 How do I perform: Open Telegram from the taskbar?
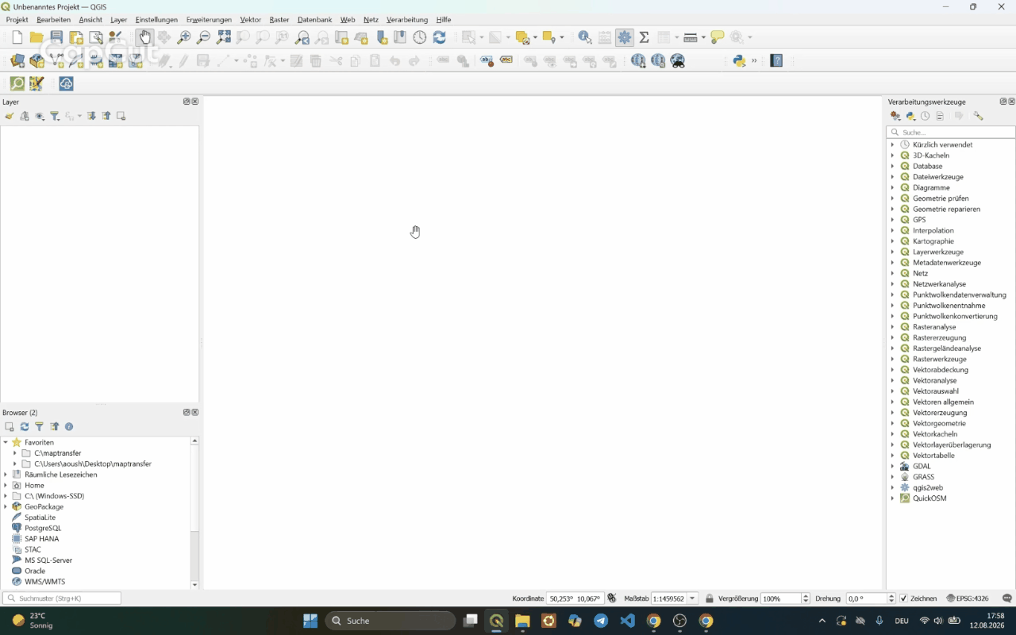point(601,621)
